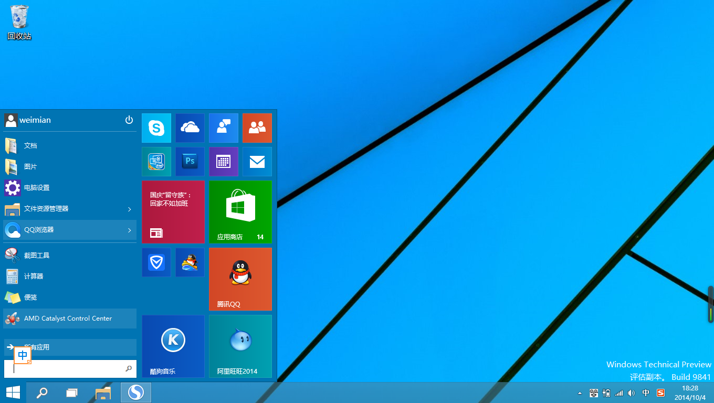714x403 pixels.
Task: Open the People tile
Action: [257, 128]
